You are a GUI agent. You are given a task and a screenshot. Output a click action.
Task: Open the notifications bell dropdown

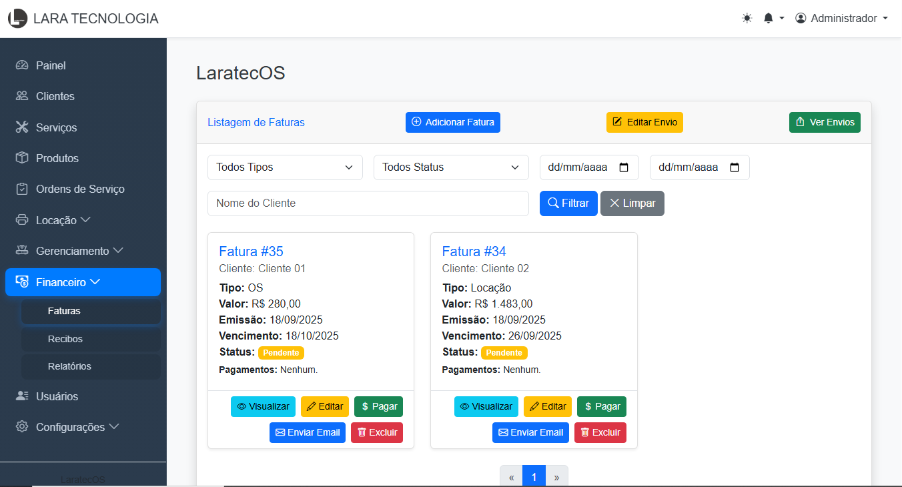coord(773,19)
